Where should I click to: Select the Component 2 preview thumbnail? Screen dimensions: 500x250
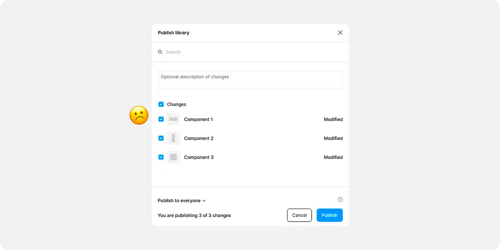[x=173, y=138]
